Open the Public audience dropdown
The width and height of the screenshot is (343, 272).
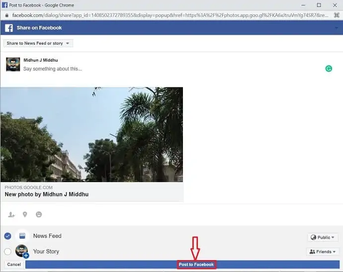(323, 237)
